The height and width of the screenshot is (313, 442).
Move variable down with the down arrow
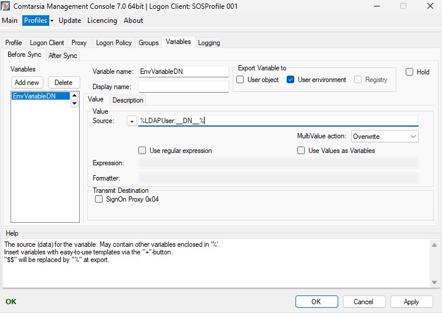click(74, 104)
